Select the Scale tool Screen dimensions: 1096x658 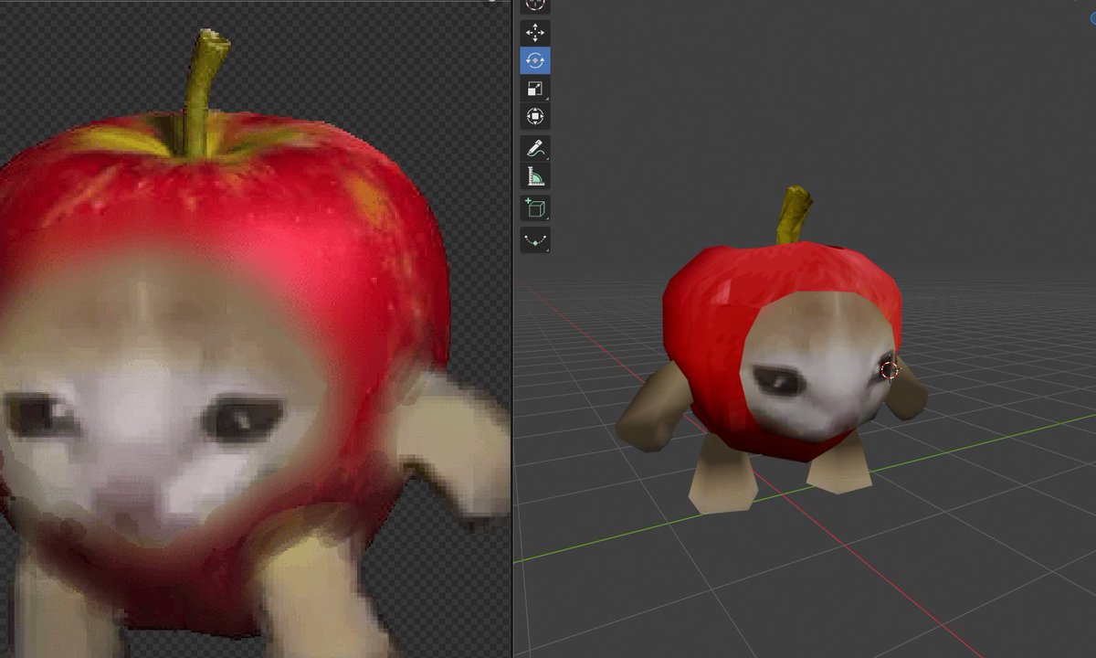click(535, 88)
